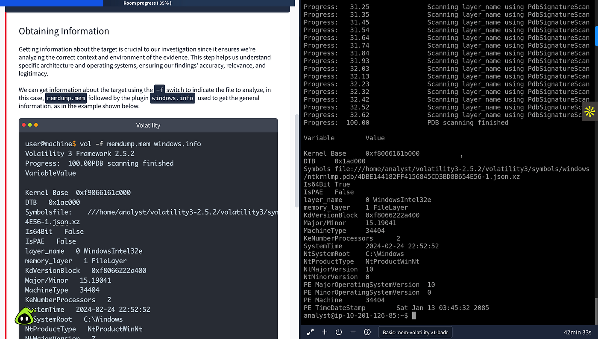Viewport: 598px width, 339px height.
Task: Click DTB 0x1ac000 in lesson example
Action: point(53,202)
